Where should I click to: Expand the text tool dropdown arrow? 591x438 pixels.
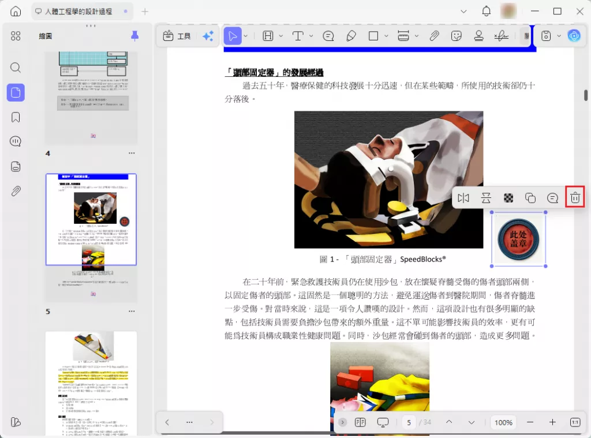[x=311, y=36]
